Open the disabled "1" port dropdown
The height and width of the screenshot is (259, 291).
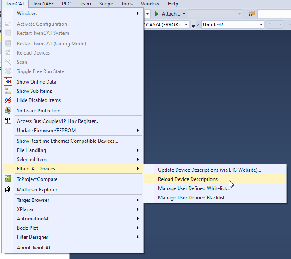[275, 24]
